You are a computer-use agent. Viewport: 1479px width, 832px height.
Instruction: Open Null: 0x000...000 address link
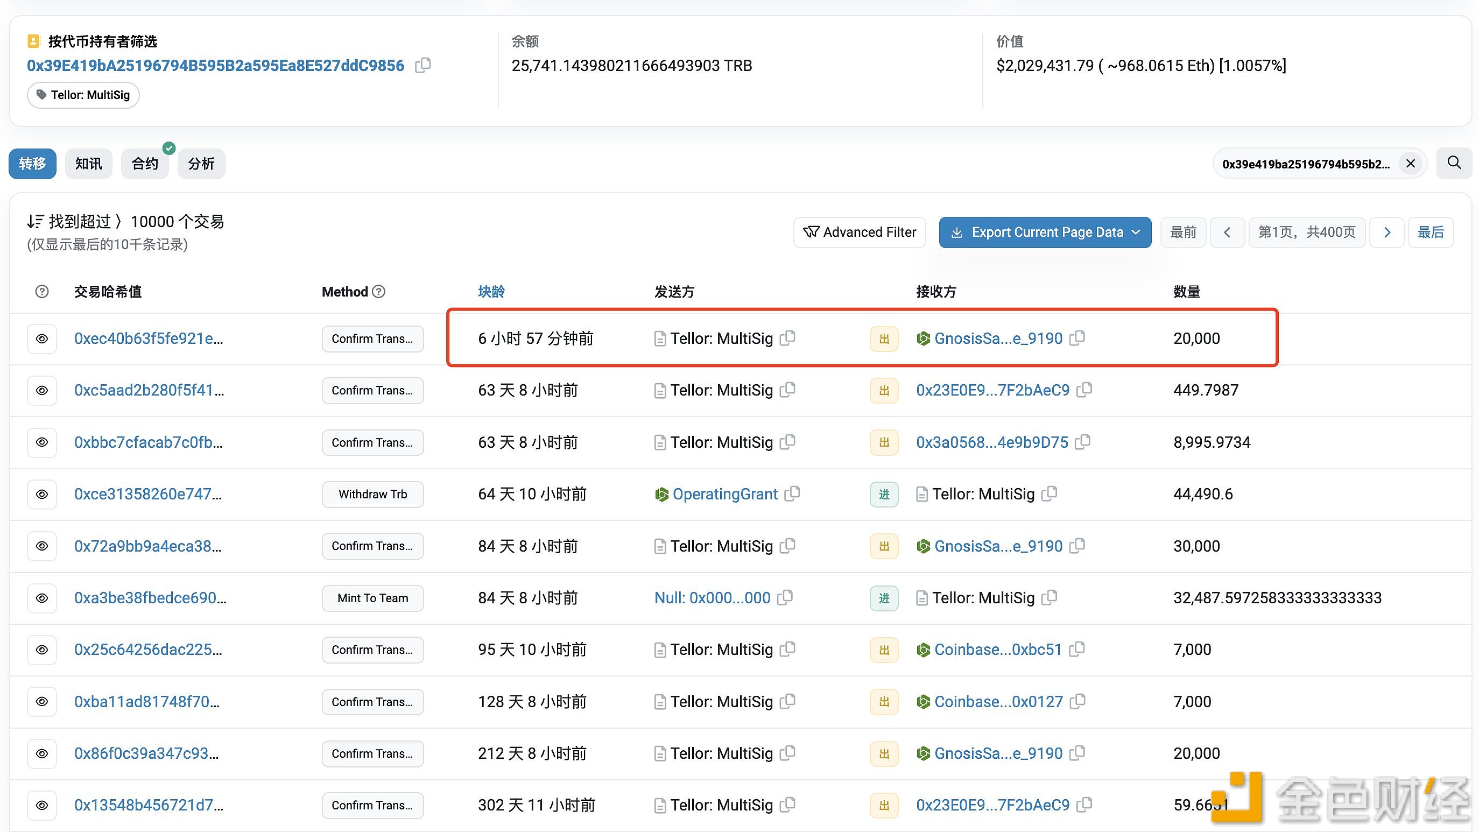[712, 598]
